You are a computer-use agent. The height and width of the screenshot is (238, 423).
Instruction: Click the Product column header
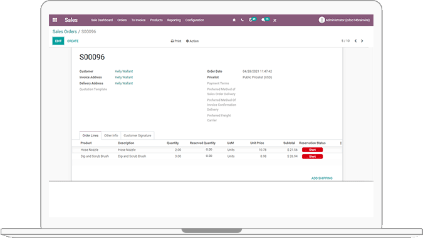point(86,143)
